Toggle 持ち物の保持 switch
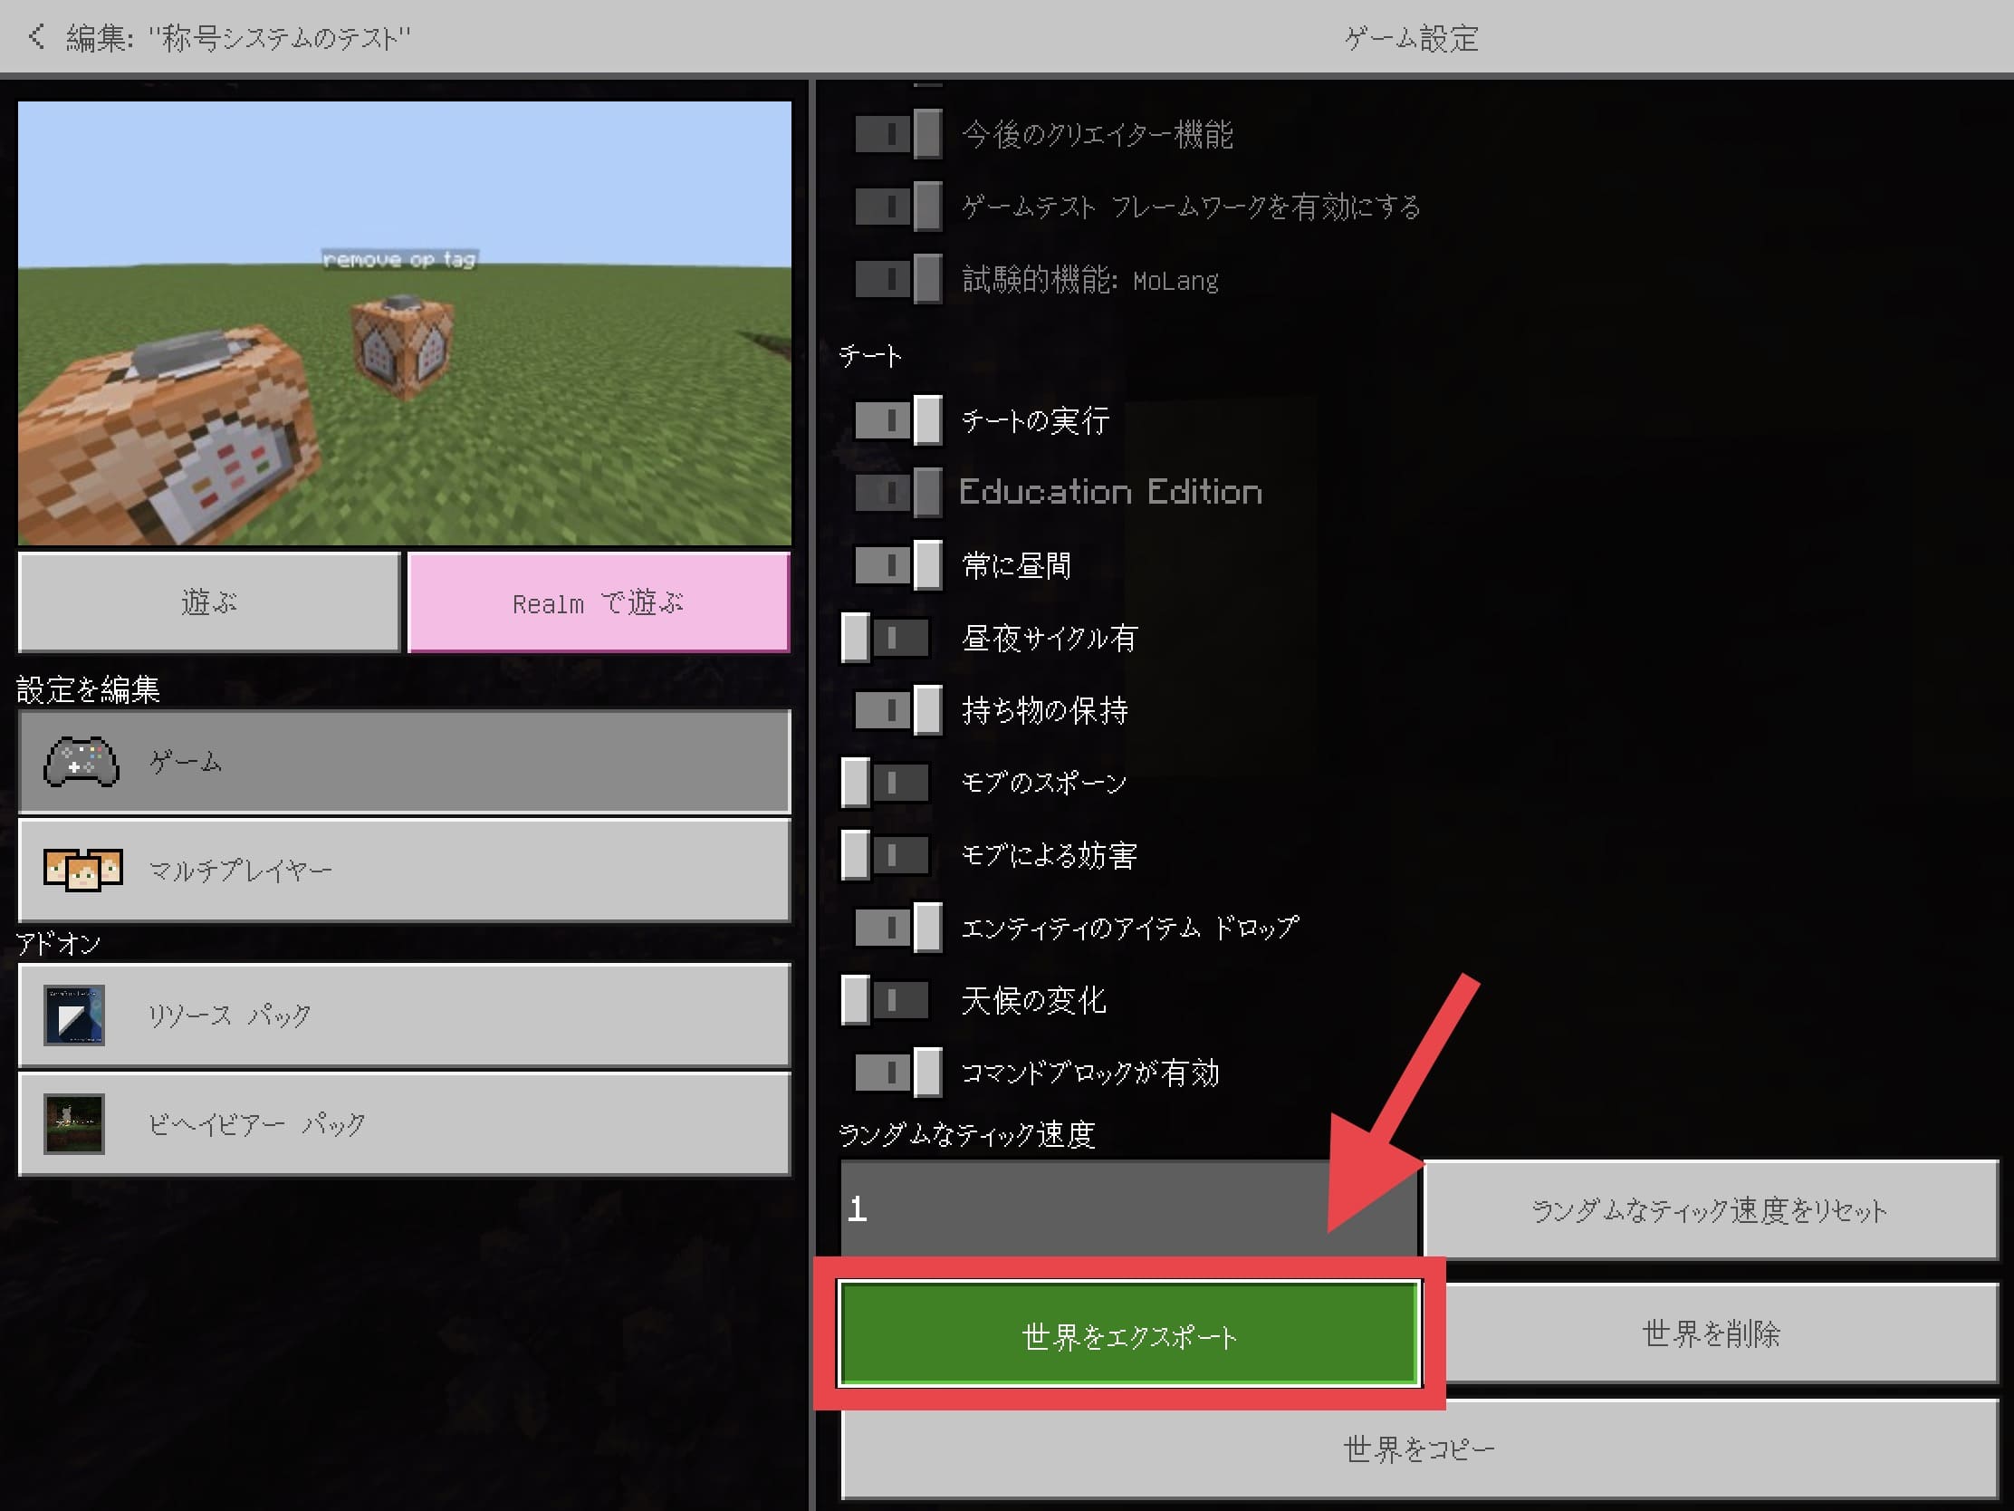Viewport: 2014px width, 1511px height. tap(897, 709)
